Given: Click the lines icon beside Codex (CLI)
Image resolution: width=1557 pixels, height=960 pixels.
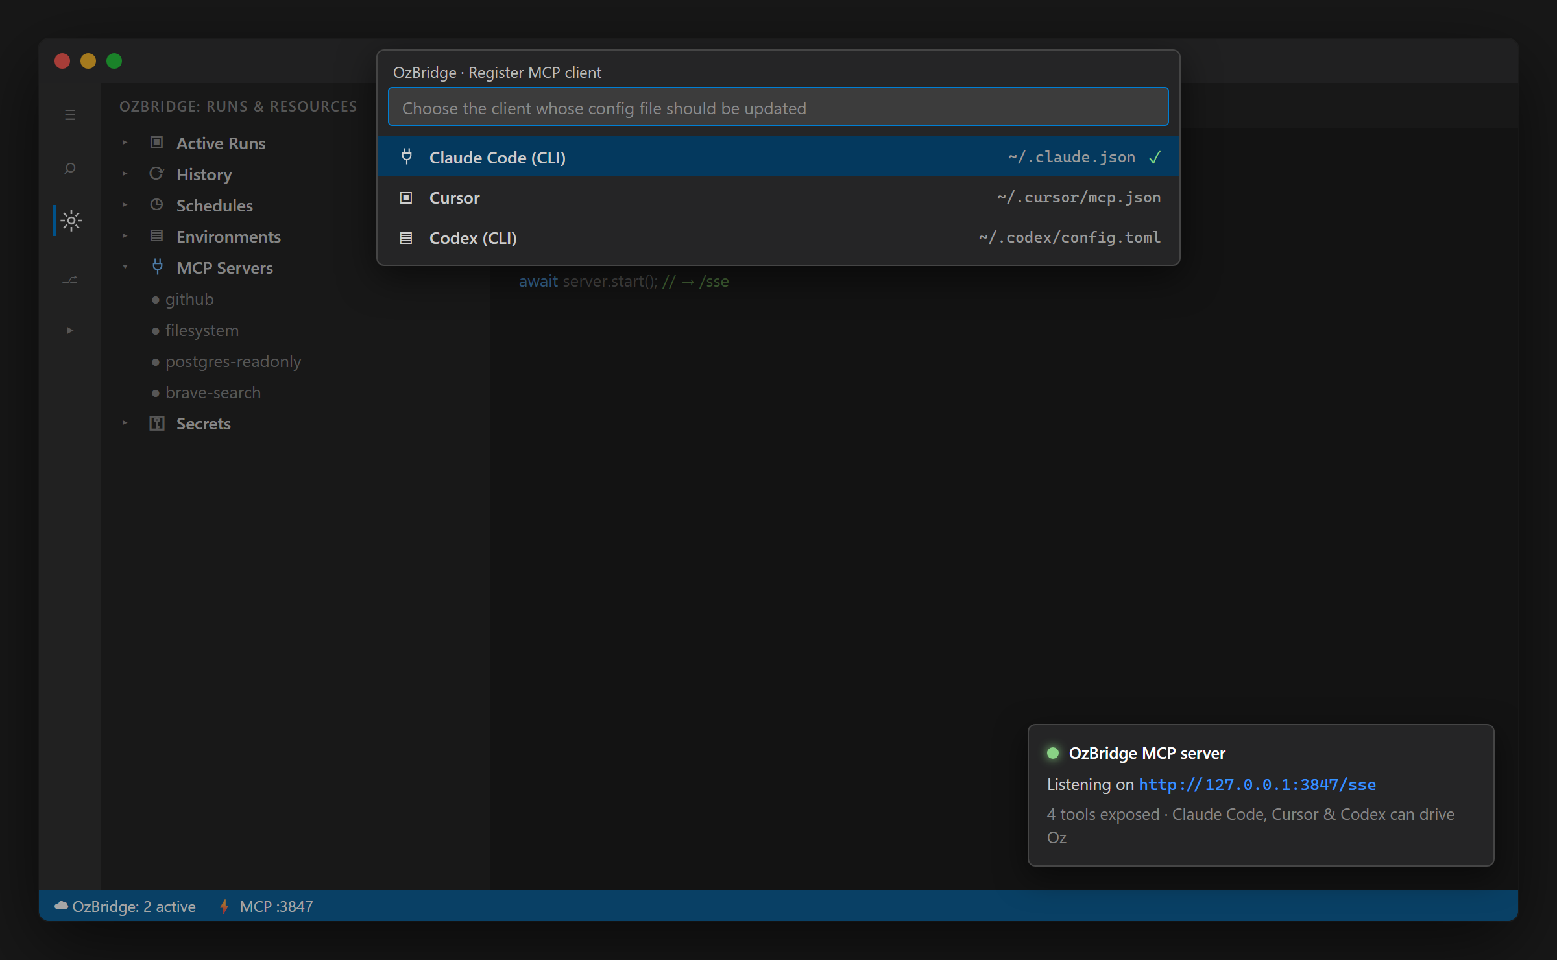Looking at the screenshot, I should [x=406, y=238].
